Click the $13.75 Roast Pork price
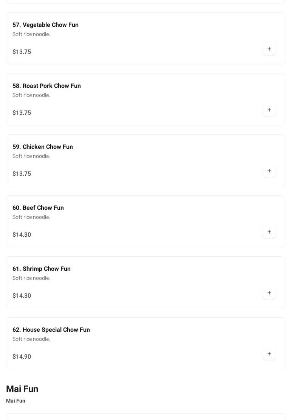The height and width of the screenshot is (420, 291). (22, 113)
